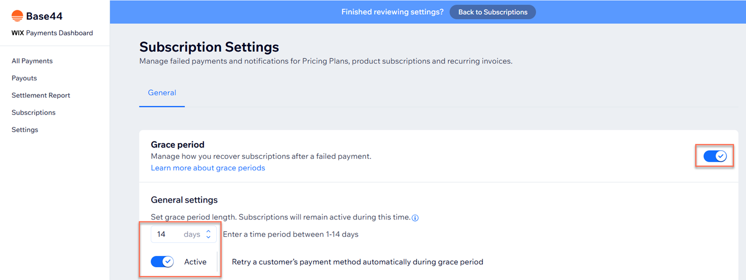Screen dimensions: 746x280
Task: Open Payouts from the sidebar
Action: coord(24,78)
